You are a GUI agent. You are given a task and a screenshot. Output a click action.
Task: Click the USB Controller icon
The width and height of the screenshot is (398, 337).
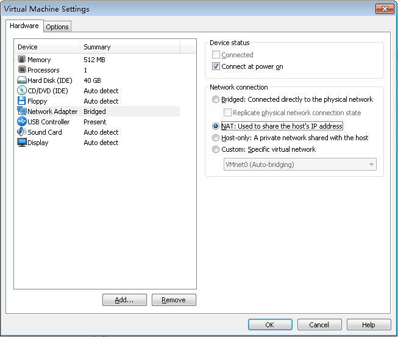tap(22, 121)
